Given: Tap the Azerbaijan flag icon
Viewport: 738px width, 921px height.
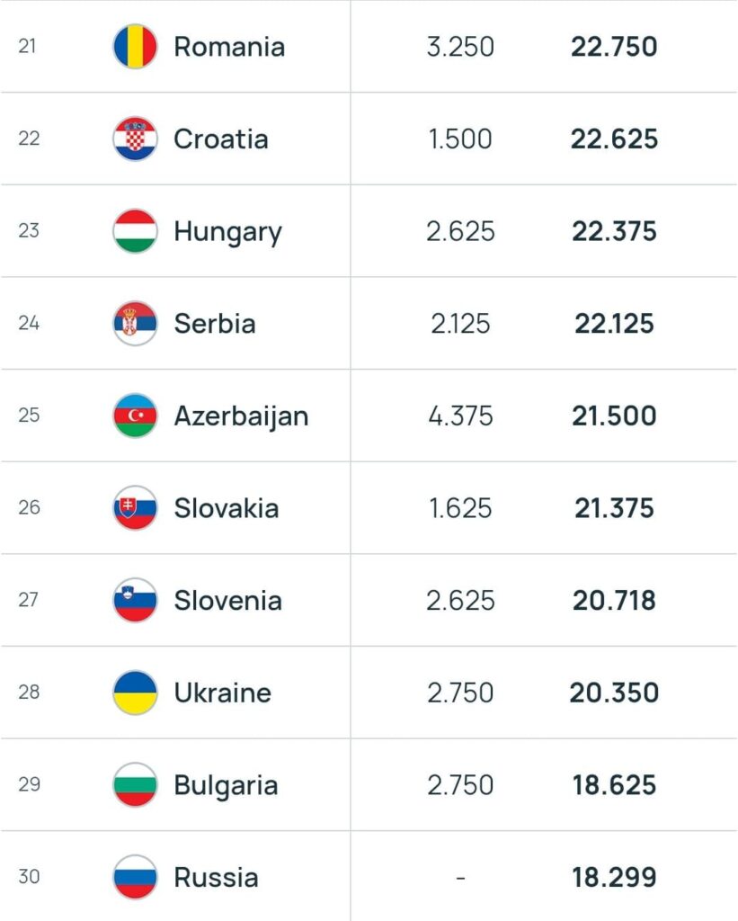Looking at the screenshot, I should click(135, 416).
